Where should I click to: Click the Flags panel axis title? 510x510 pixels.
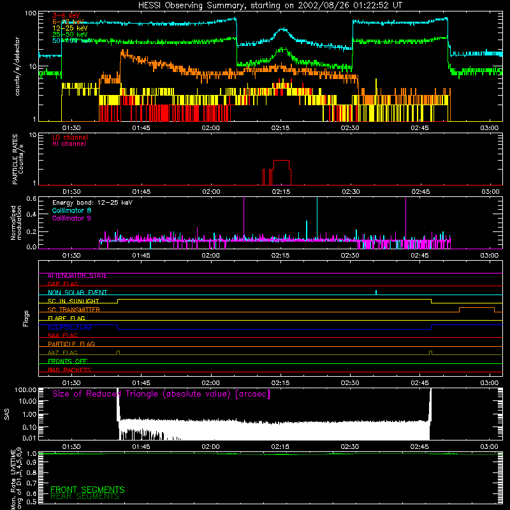(x=25, y=318)
